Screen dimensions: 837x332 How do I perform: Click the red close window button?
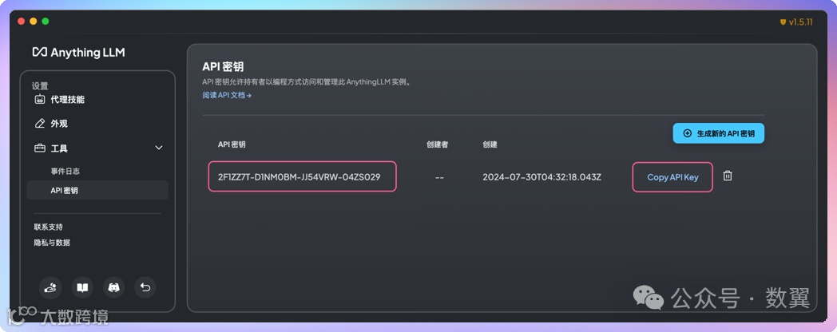pyautogui.click(x=22, y=22)
